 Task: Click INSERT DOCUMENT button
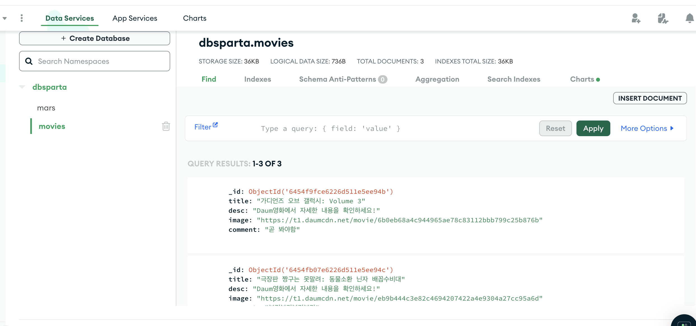coord(650,98)
